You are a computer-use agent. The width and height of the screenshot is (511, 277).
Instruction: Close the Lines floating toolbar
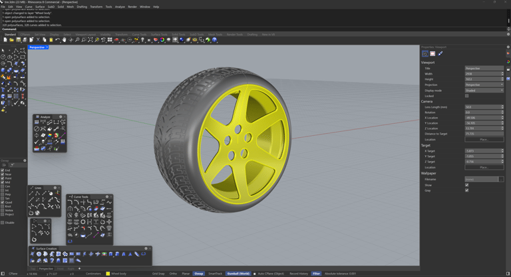tap(59, 188)
